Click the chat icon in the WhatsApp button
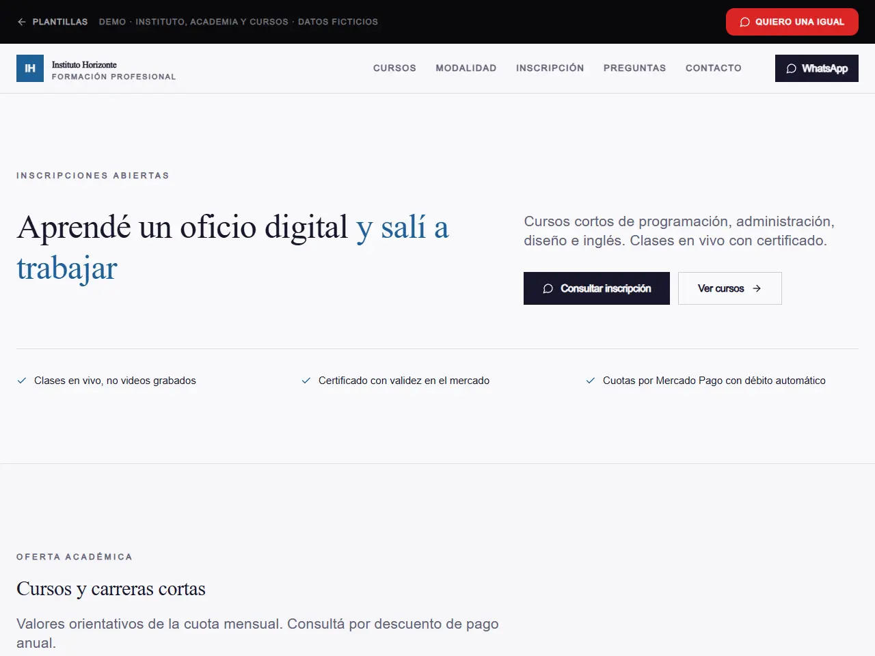The image size is (875, 656). click(792, 68)
